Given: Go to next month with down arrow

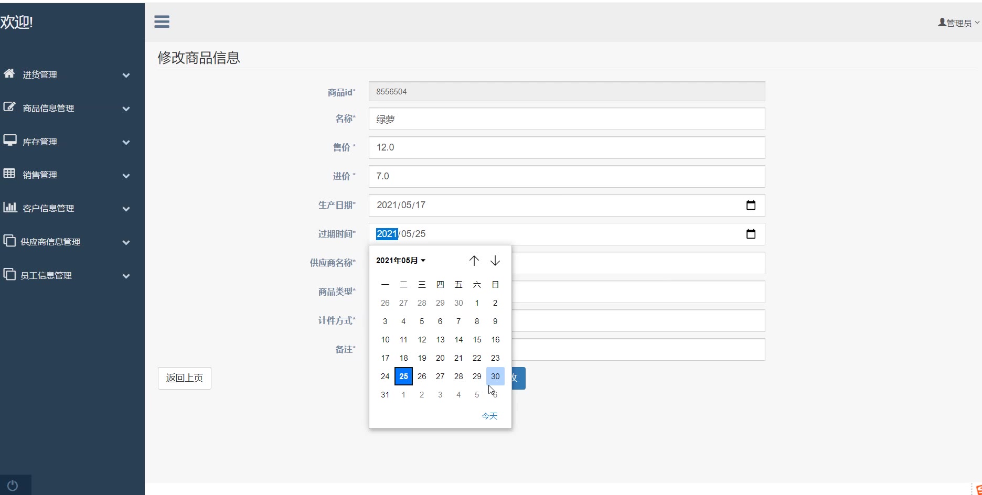Looking at the screenshot, I should point(495,261).
